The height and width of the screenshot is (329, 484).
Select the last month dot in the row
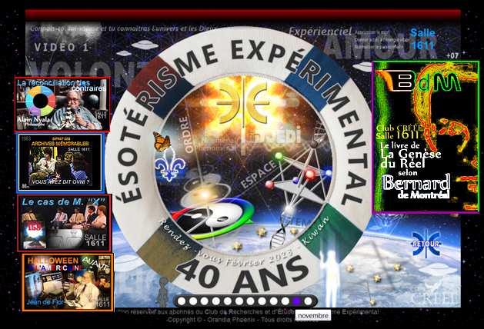coord(308,301)
